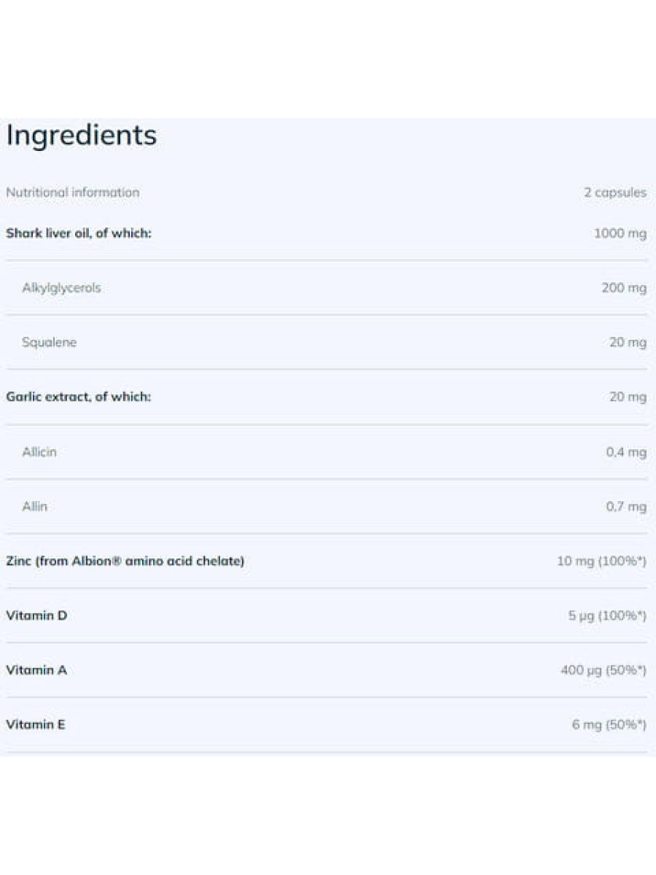The width and height of the screenshot is (656, 875).
Task: Select the Shark liver oil row label
Action: pyautogui.click(x=79, y=233)
